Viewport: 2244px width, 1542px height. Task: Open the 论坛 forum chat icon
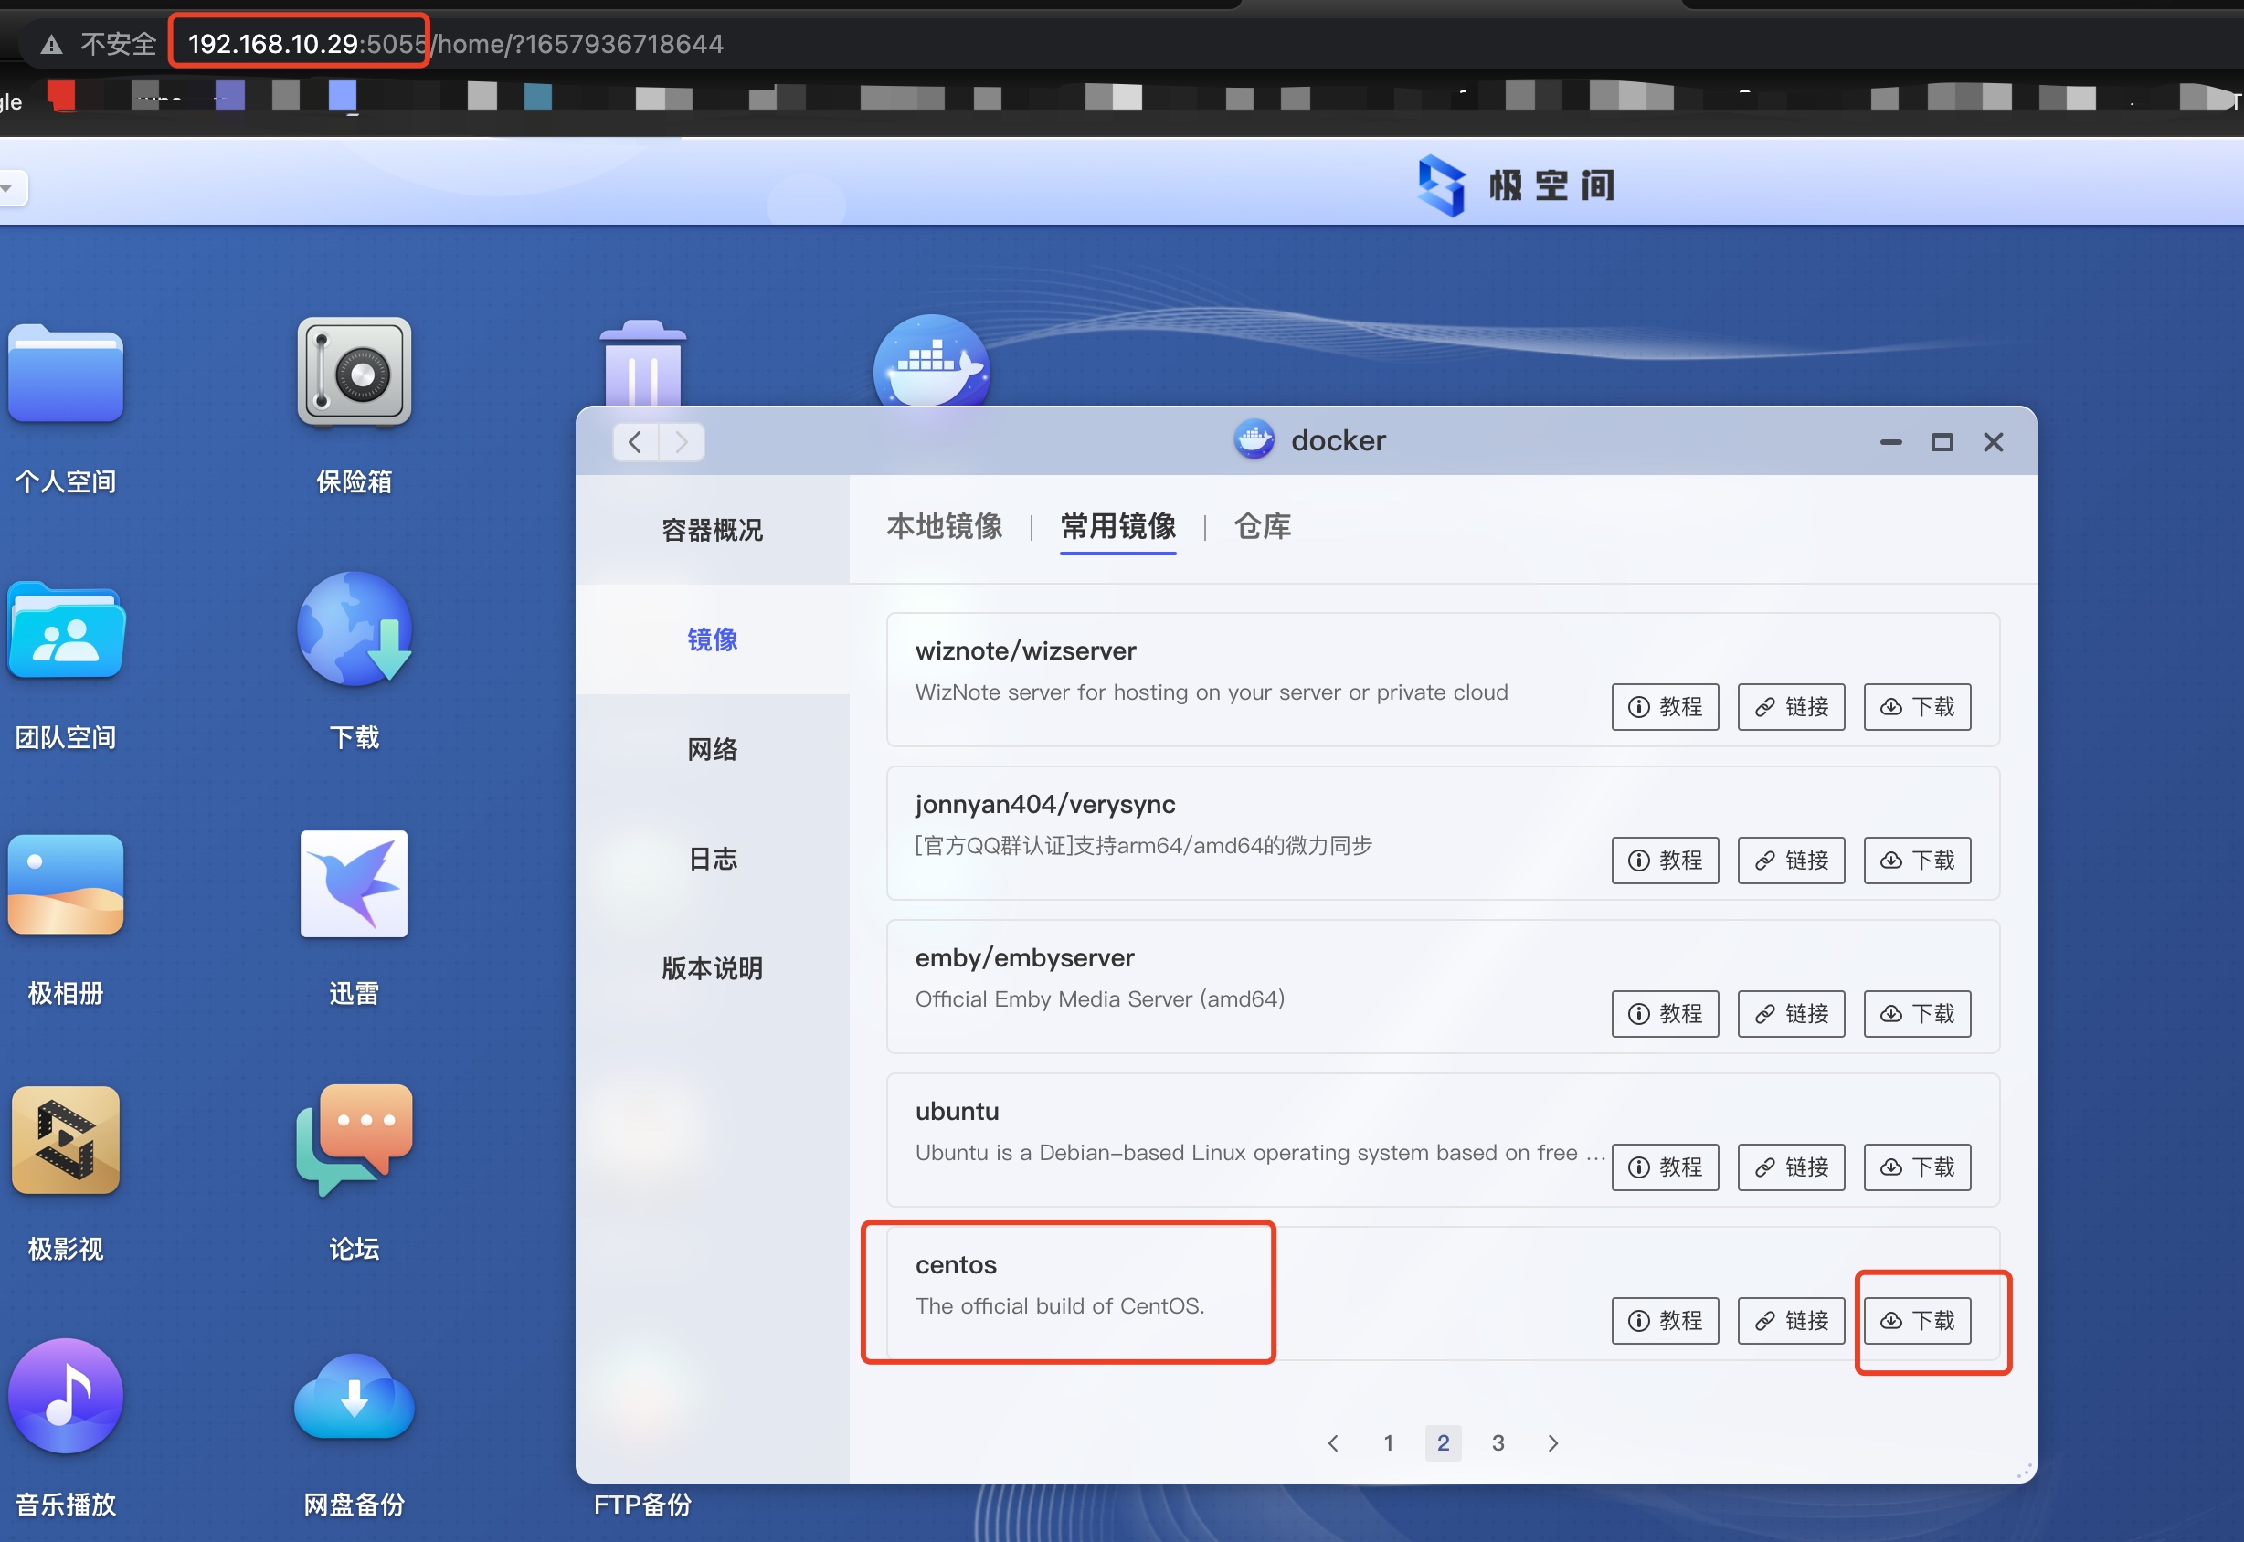coord(354,1139)
